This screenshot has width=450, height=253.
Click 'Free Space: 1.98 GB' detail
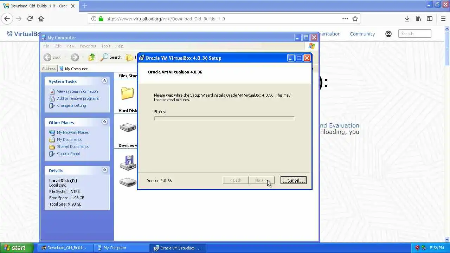[67, 198]
